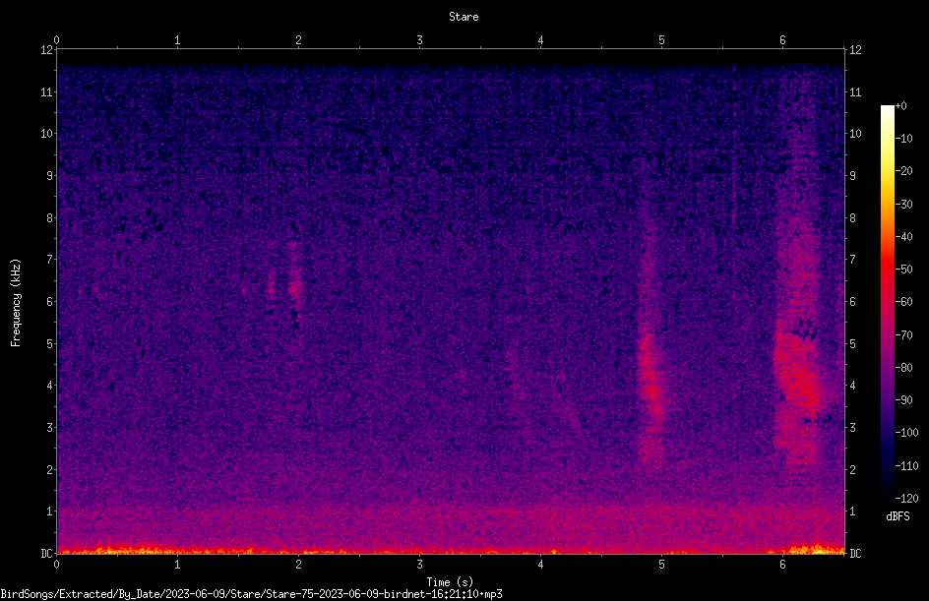Click the "+0" value on color scale
Image resolution: width=929 pixels, height=601 pixels.
coord(900,106)
